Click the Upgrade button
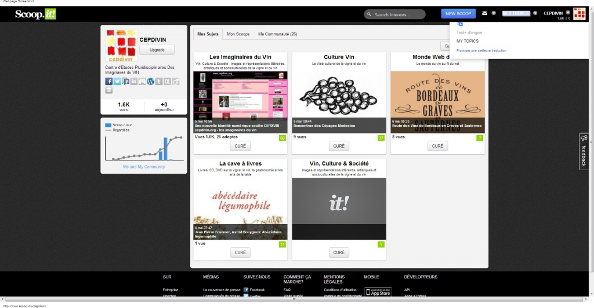Image resolution: width=594 pixels, height=308 pixels. [x=157, y=50]
